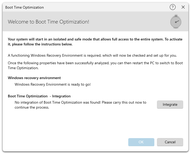
Task: Select the 'Windows recovery environment' section heading
Action: click(x=34, y=78)
